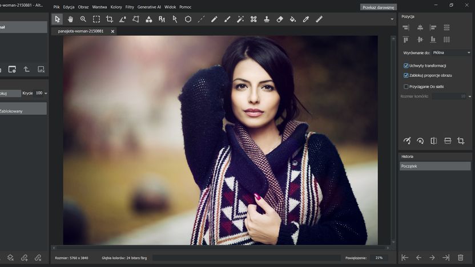Toggle Uchwyty transformacji checkbox
This screenshot has width=475, height=267.
(406, 66)
